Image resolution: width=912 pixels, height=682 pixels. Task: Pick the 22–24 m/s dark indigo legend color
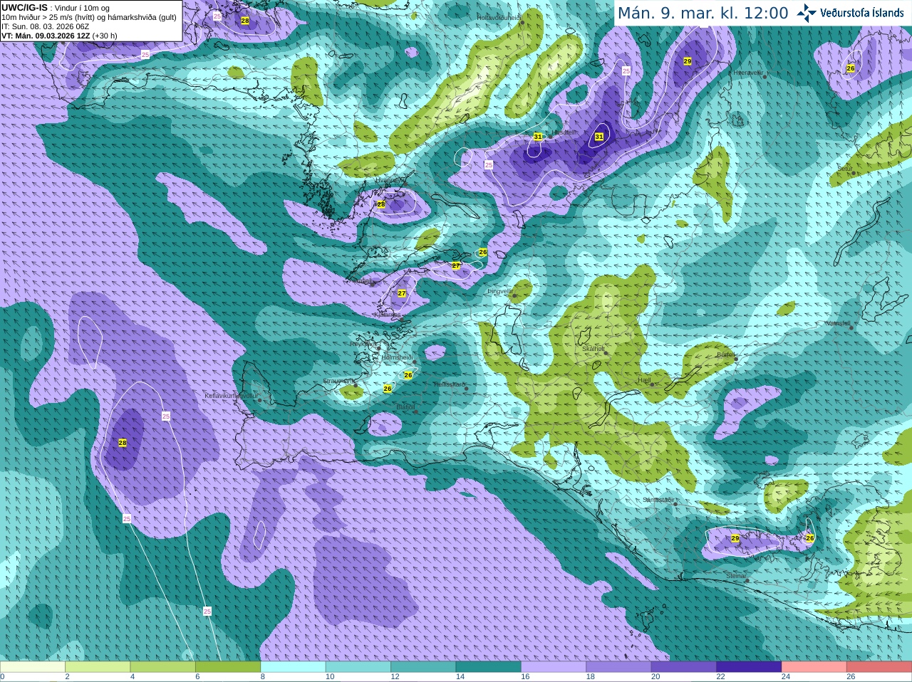pos(749,667)
